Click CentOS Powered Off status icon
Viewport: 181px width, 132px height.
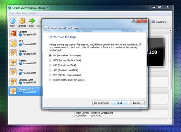coord(20,35)
